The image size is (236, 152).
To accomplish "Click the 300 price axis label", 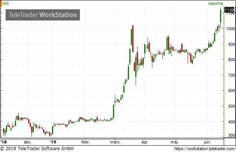I will point(232,135).
